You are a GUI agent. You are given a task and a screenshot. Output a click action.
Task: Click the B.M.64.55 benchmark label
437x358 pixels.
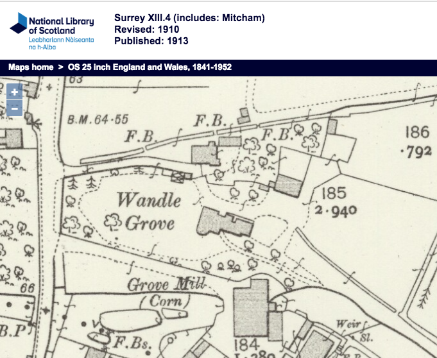pos(98,119)
